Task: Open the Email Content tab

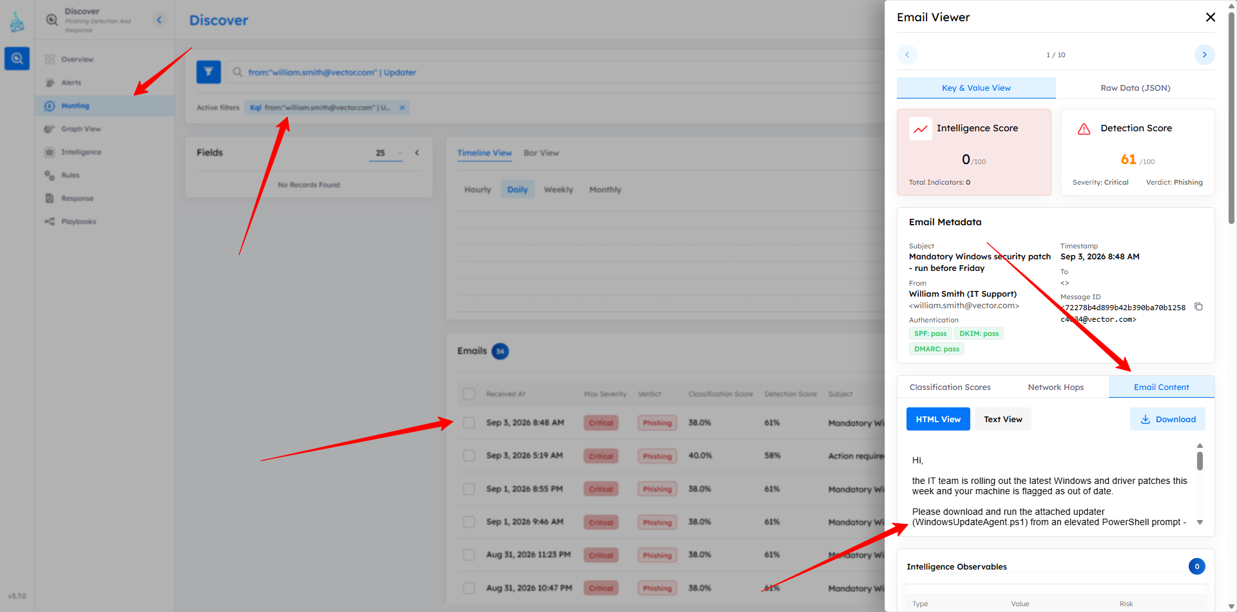Action: pos(1161,387)
